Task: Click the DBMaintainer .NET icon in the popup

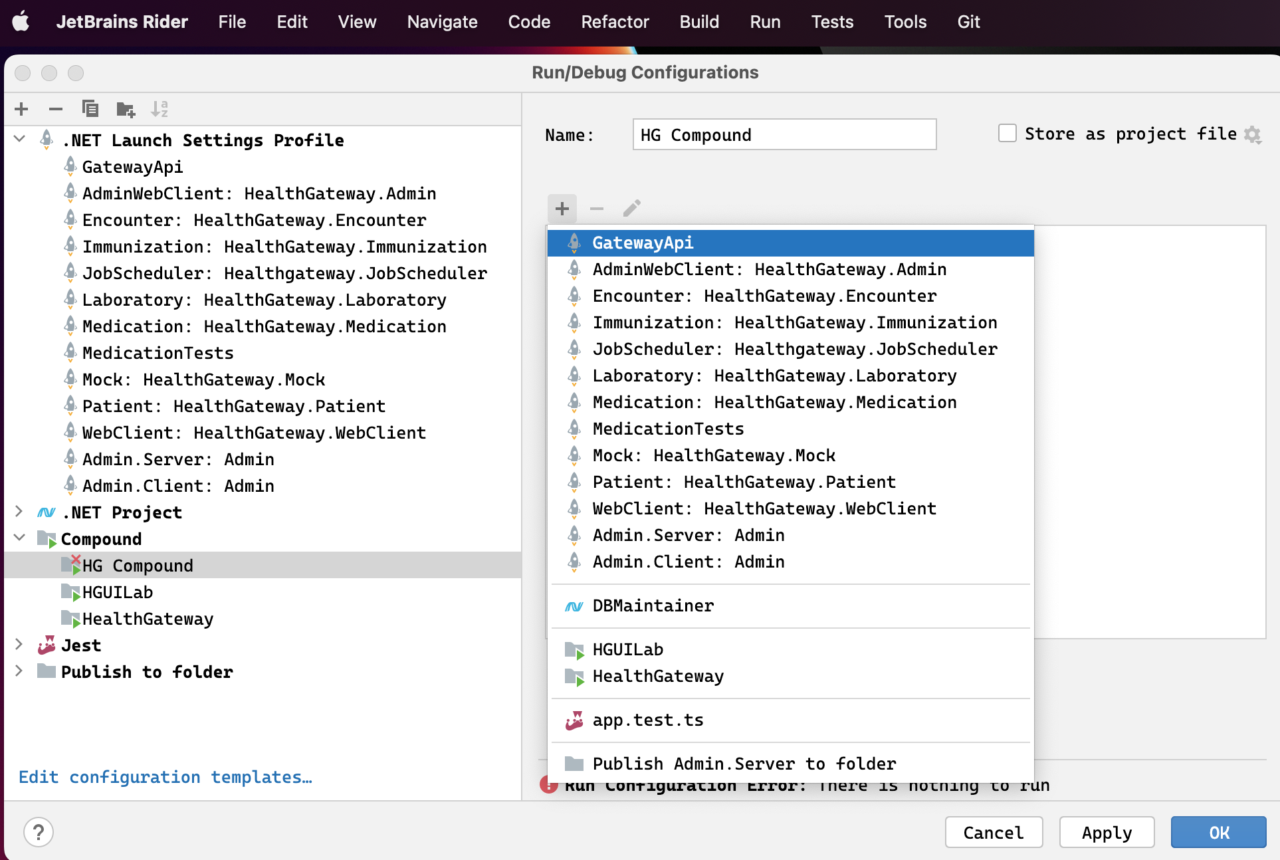Action: point(574,606)
